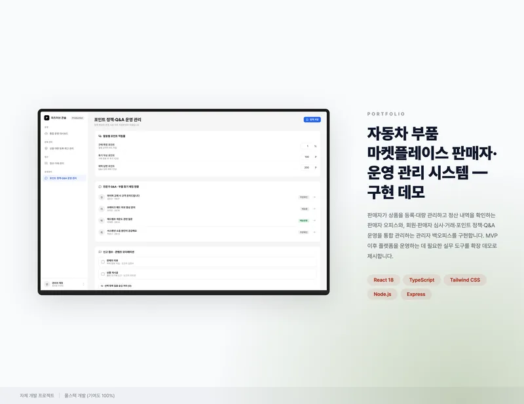This screenshot has width=524, height=404.
Task: Click the blue 정책 저장 save button
Action: (x=312, y=119)
